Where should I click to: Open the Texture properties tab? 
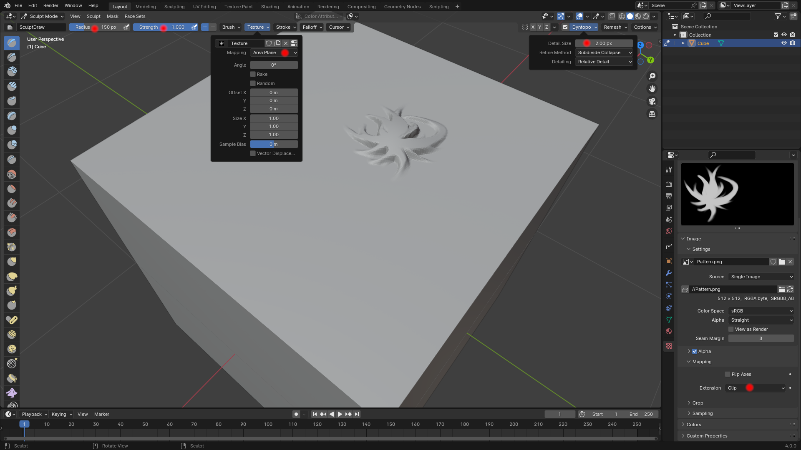click(669, 346)
